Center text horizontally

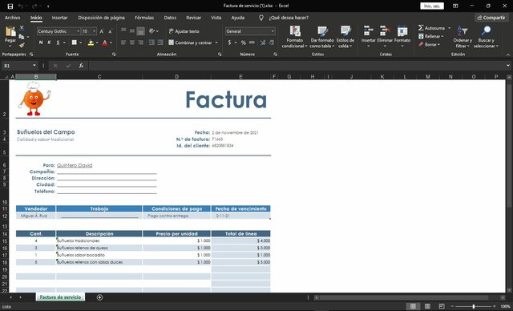[x=131, y=42]
